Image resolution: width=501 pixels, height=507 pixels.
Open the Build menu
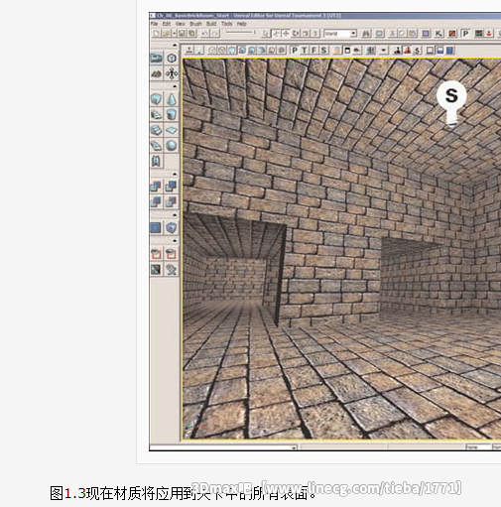click(x=211, y=24)
